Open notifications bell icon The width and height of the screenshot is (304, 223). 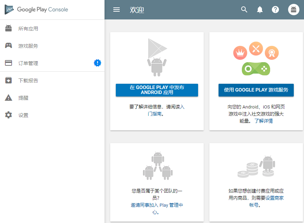click(260, 10)
